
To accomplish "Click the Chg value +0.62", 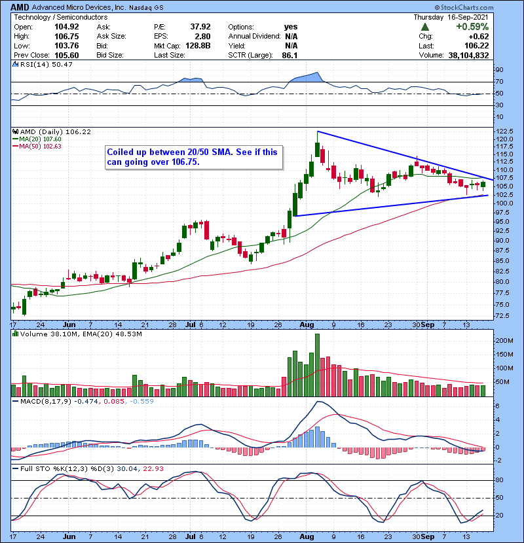I will point(479,37).
